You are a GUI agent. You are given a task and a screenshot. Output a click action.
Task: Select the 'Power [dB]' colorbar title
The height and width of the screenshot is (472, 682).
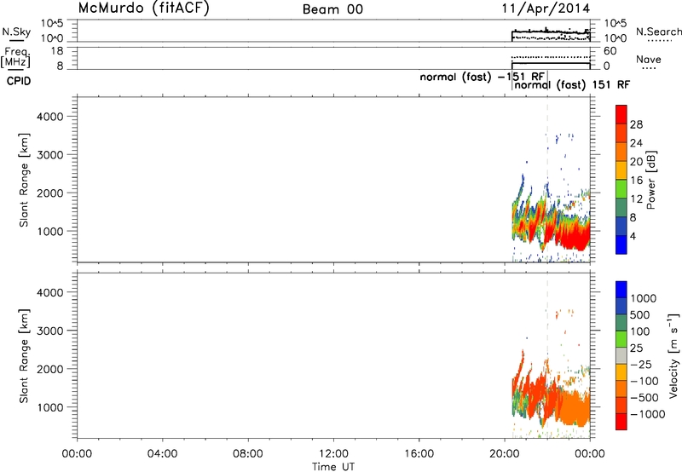point(651,180)
